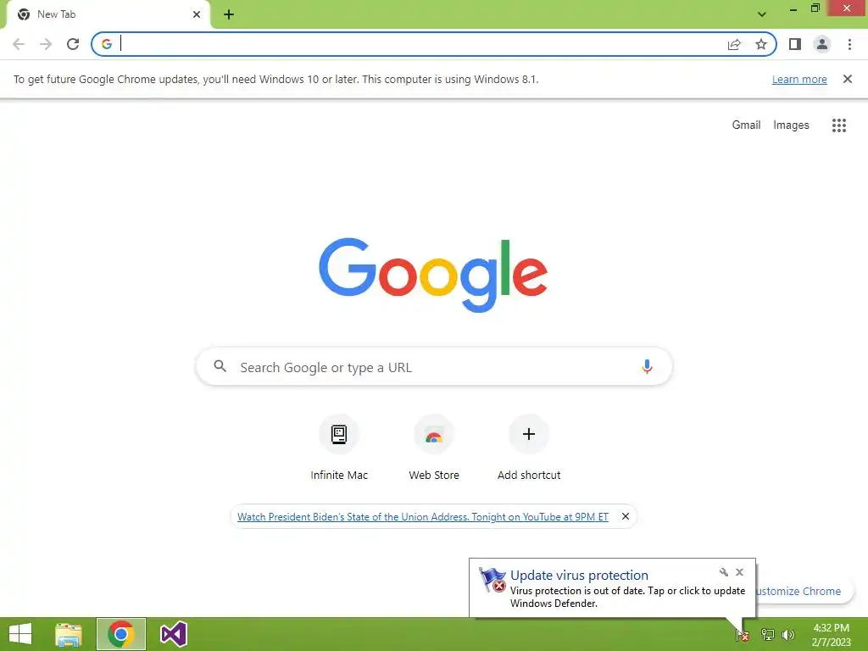Open the Learn more link
The height and width of the screenshot is (651, 868).
799,79
